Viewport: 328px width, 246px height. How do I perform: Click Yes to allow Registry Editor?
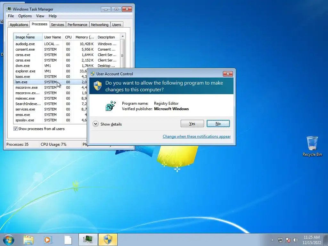pyautogui.click(x=192, y=124)
